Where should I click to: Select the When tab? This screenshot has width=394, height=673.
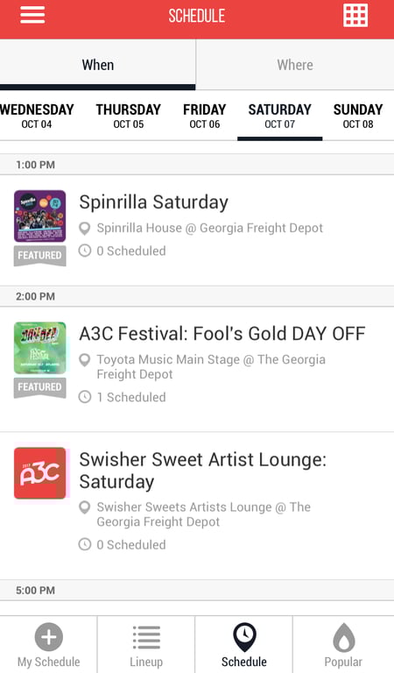(x=98, y=65)
